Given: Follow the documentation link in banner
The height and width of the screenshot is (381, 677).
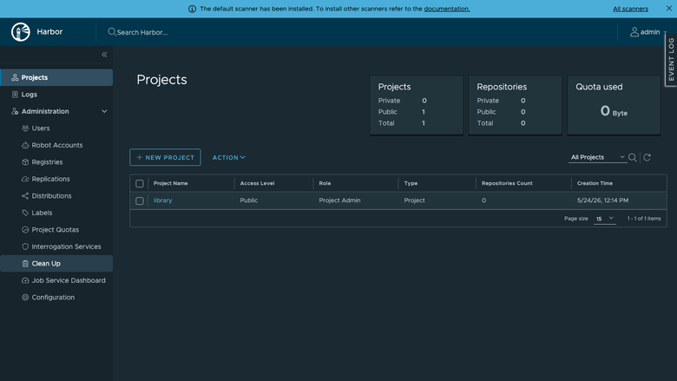Looking at the screenshot, I should coord(447,9).
